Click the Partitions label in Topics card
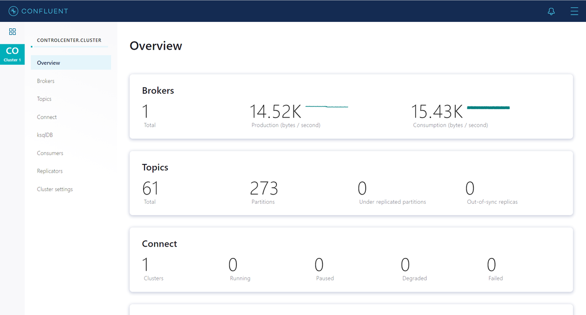Screen dimensions: 586x315 263,202
